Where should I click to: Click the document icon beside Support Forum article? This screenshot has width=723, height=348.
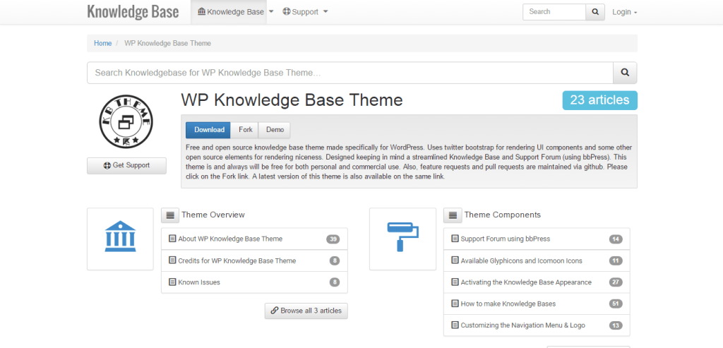[x=455, y=239]
